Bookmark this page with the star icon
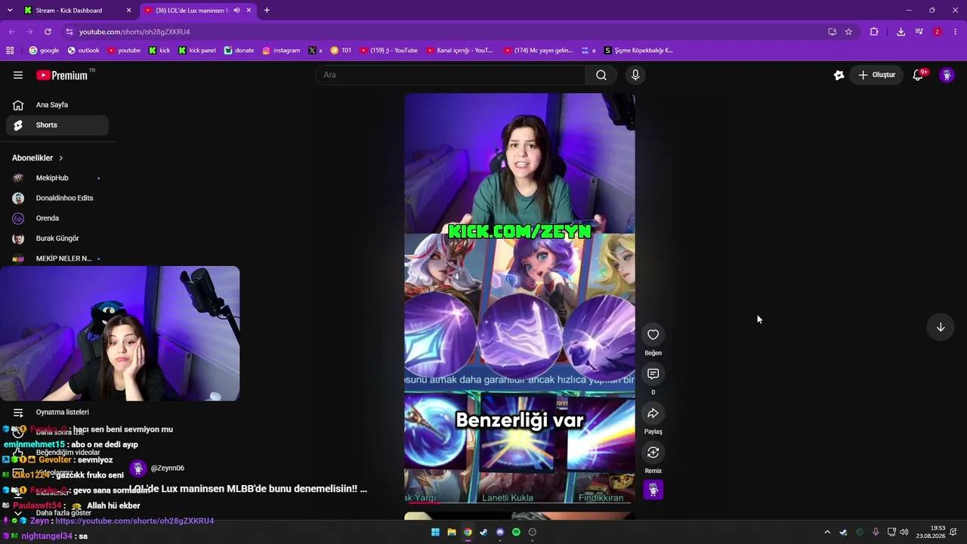 [x=848, y=32]
